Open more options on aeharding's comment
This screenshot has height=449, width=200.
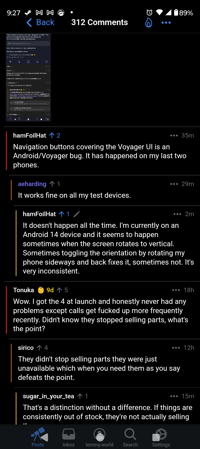point(174,184)
